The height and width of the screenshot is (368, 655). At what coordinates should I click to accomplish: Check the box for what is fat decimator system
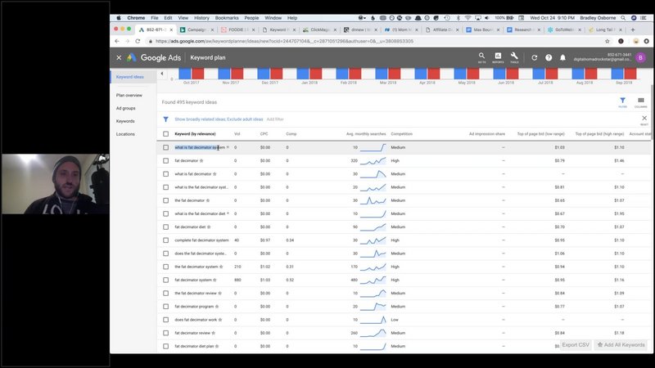click(x=166, y=147)
